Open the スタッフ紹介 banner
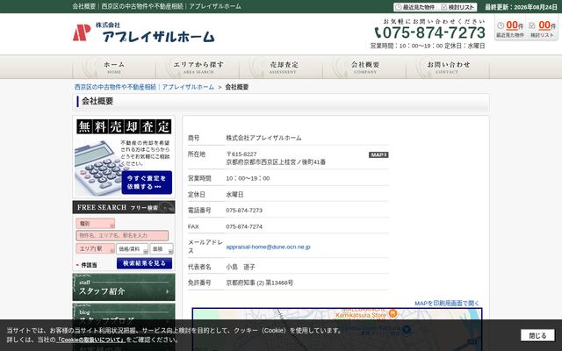This screenshot has width=562, height=351. click(x=124, y=287)
